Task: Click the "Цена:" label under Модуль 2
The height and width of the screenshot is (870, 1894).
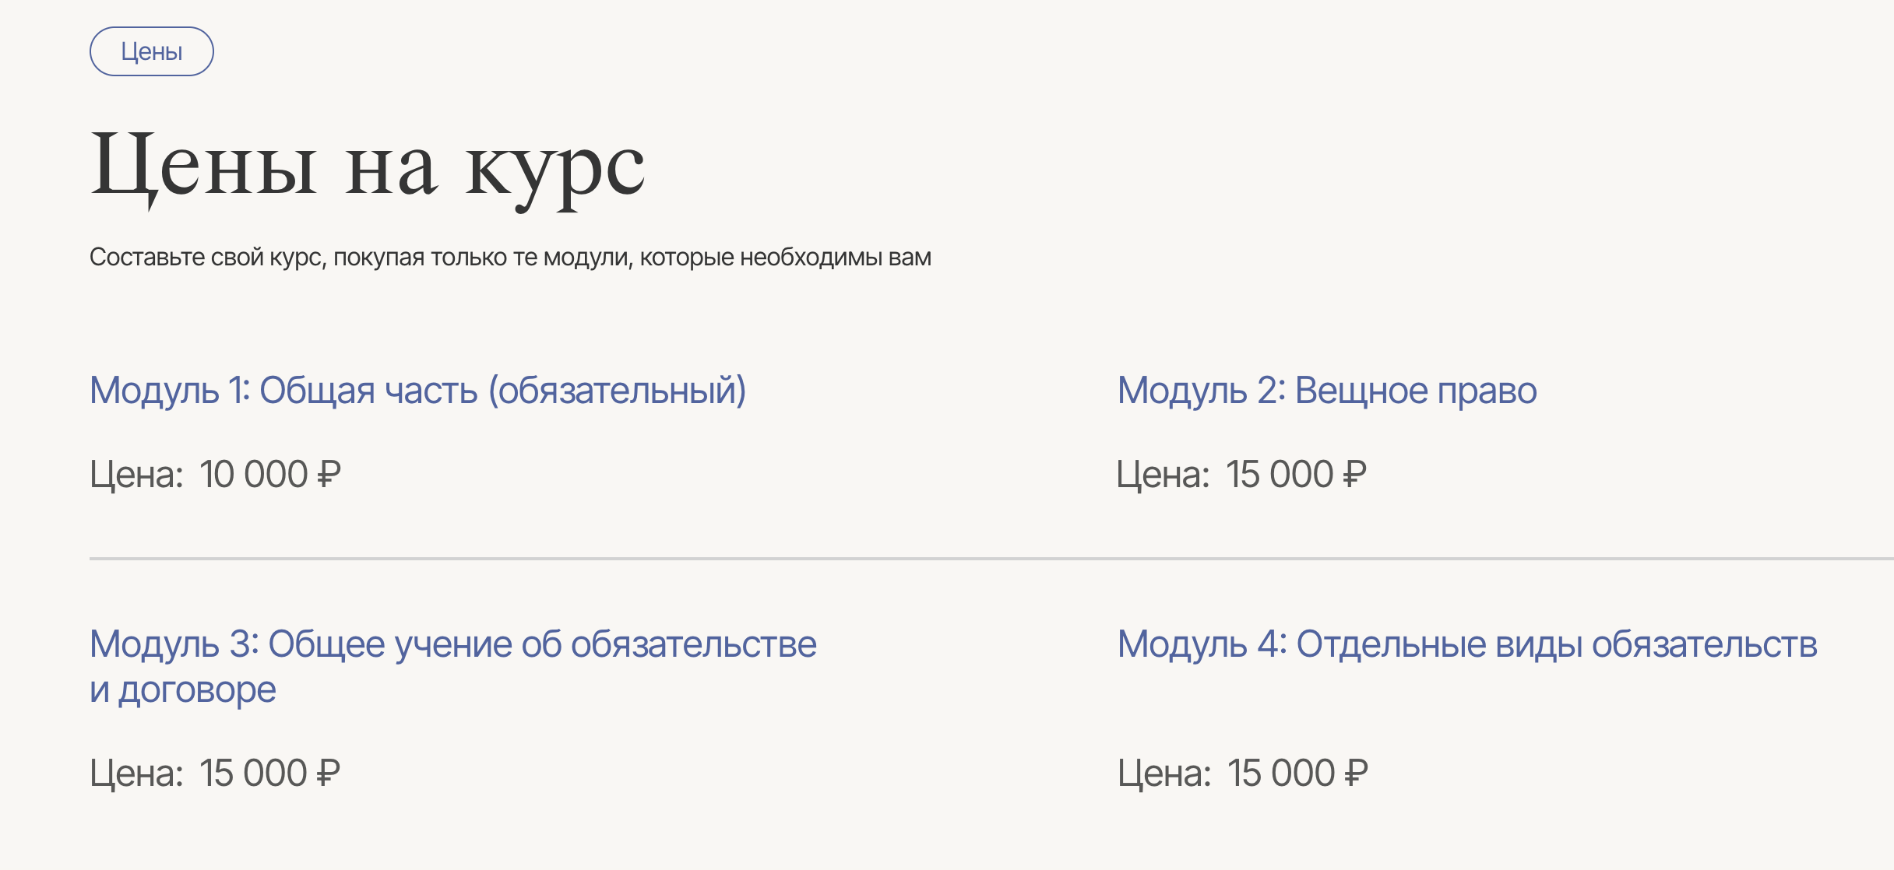Action: click(1163, 475)
